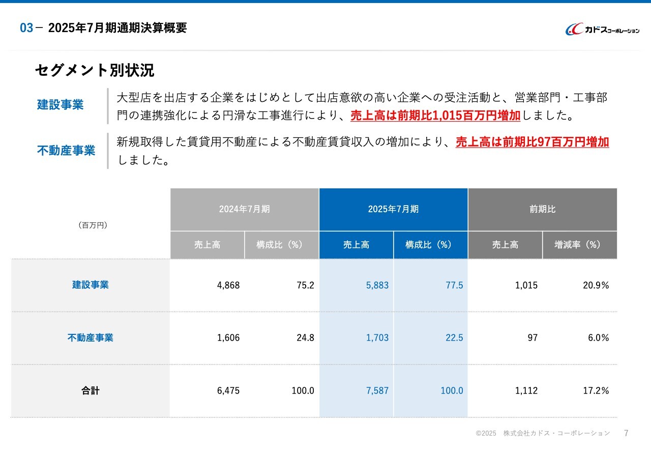The height and width of the screenshot is (451, 651).
Task: Click '構成比（%）' subheader under 2024年7月期
Action: click(x=282, y=245)
